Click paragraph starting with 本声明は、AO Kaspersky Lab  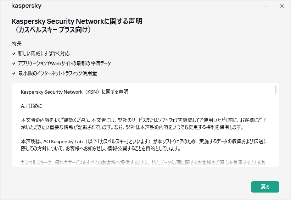pyautogui.click(x=144, y=145)
